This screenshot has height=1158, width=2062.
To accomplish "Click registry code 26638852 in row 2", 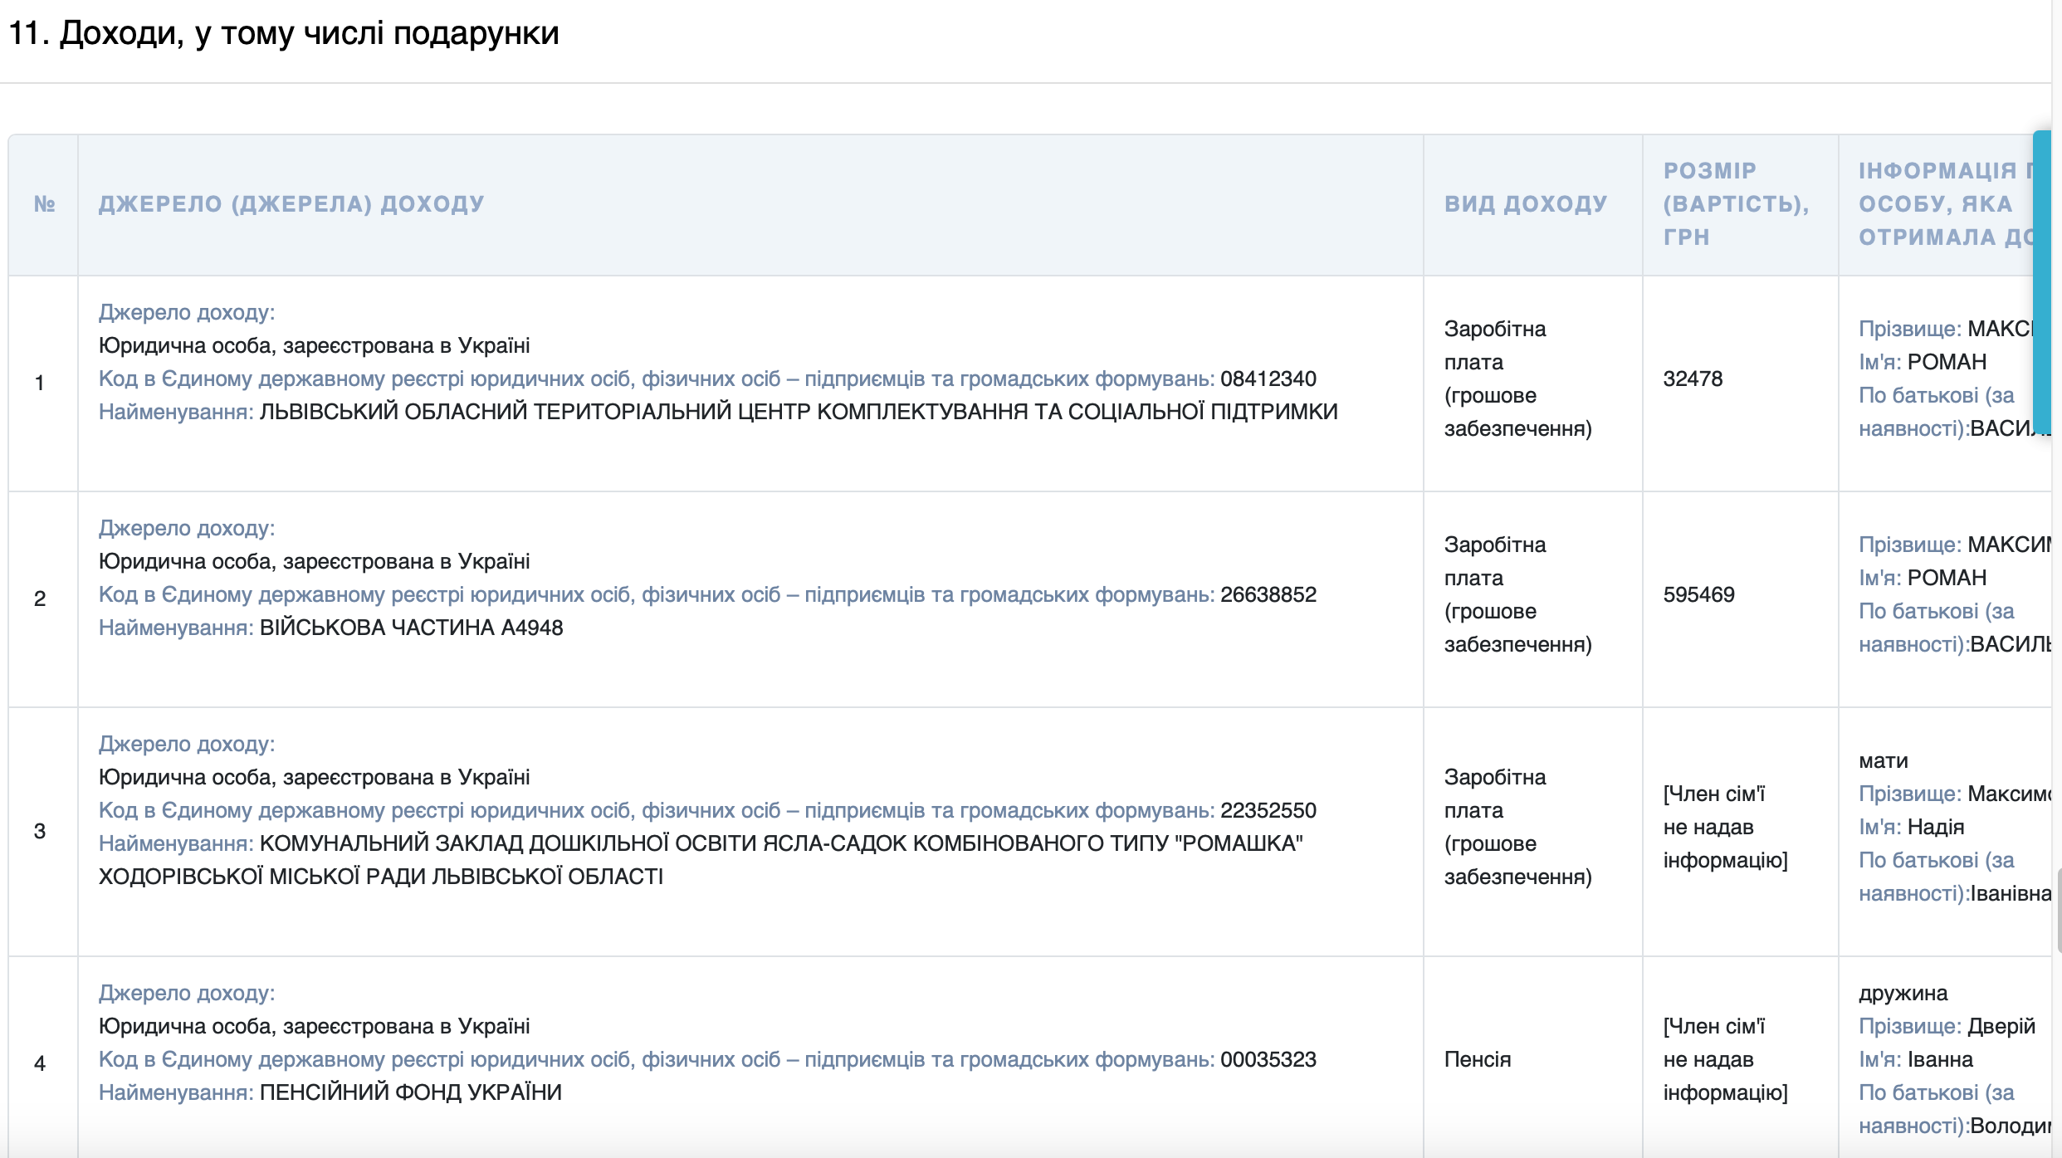I will [x=1268, y=595].
